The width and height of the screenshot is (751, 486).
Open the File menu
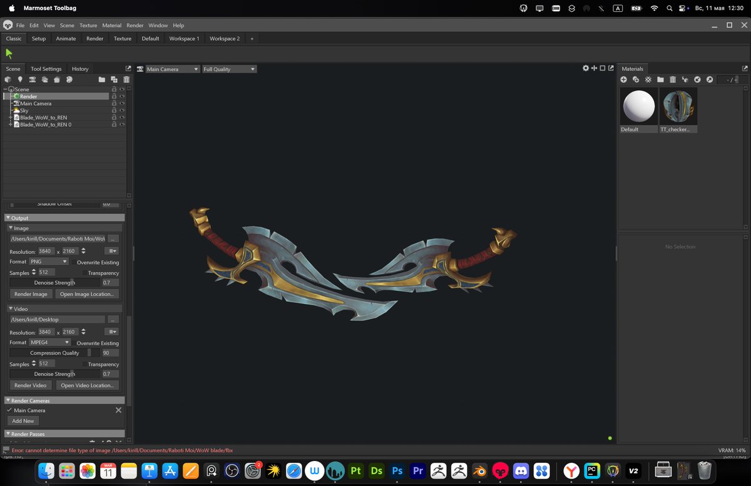point(20,26)
